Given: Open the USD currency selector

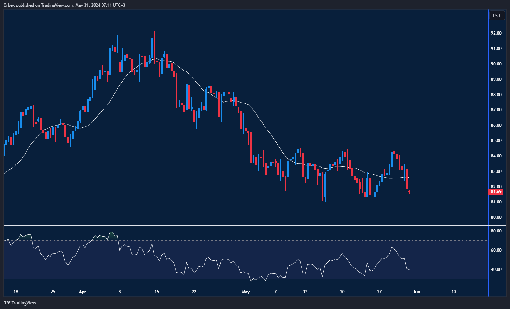Looking at the screenshot, I should pos(496,16).
